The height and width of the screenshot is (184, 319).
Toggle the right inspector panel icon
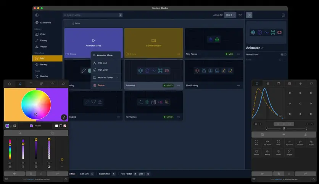coord(284,15)
